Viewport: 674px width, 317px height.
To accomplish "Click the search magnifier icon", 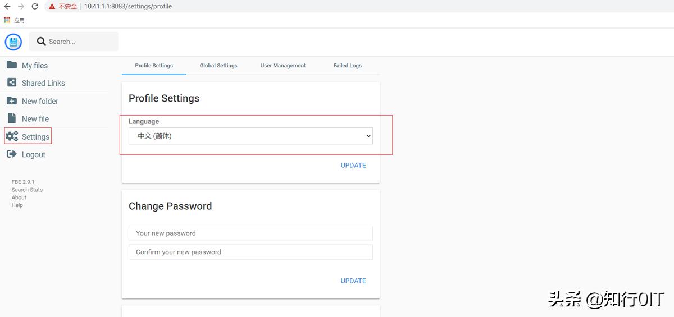I will pyautogui.click(x=41, y=42).
